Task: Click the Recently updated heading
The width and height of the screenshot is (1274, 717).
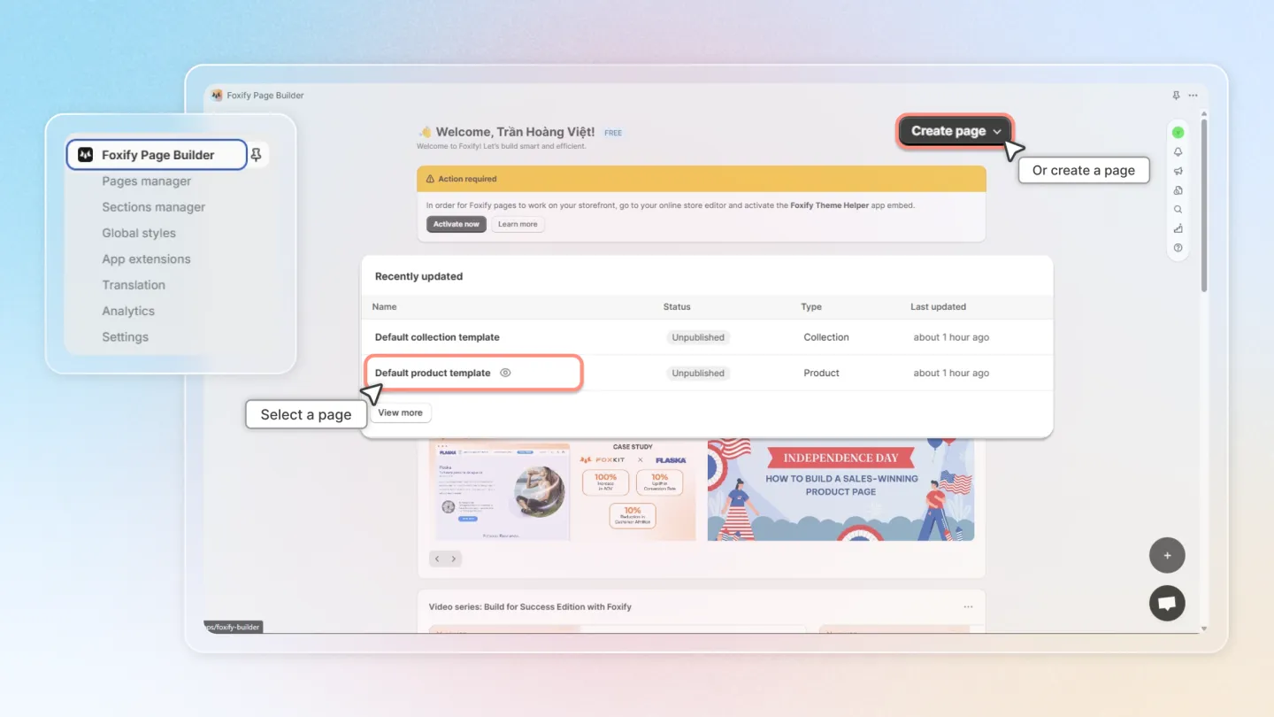Action: coord(418,276)
